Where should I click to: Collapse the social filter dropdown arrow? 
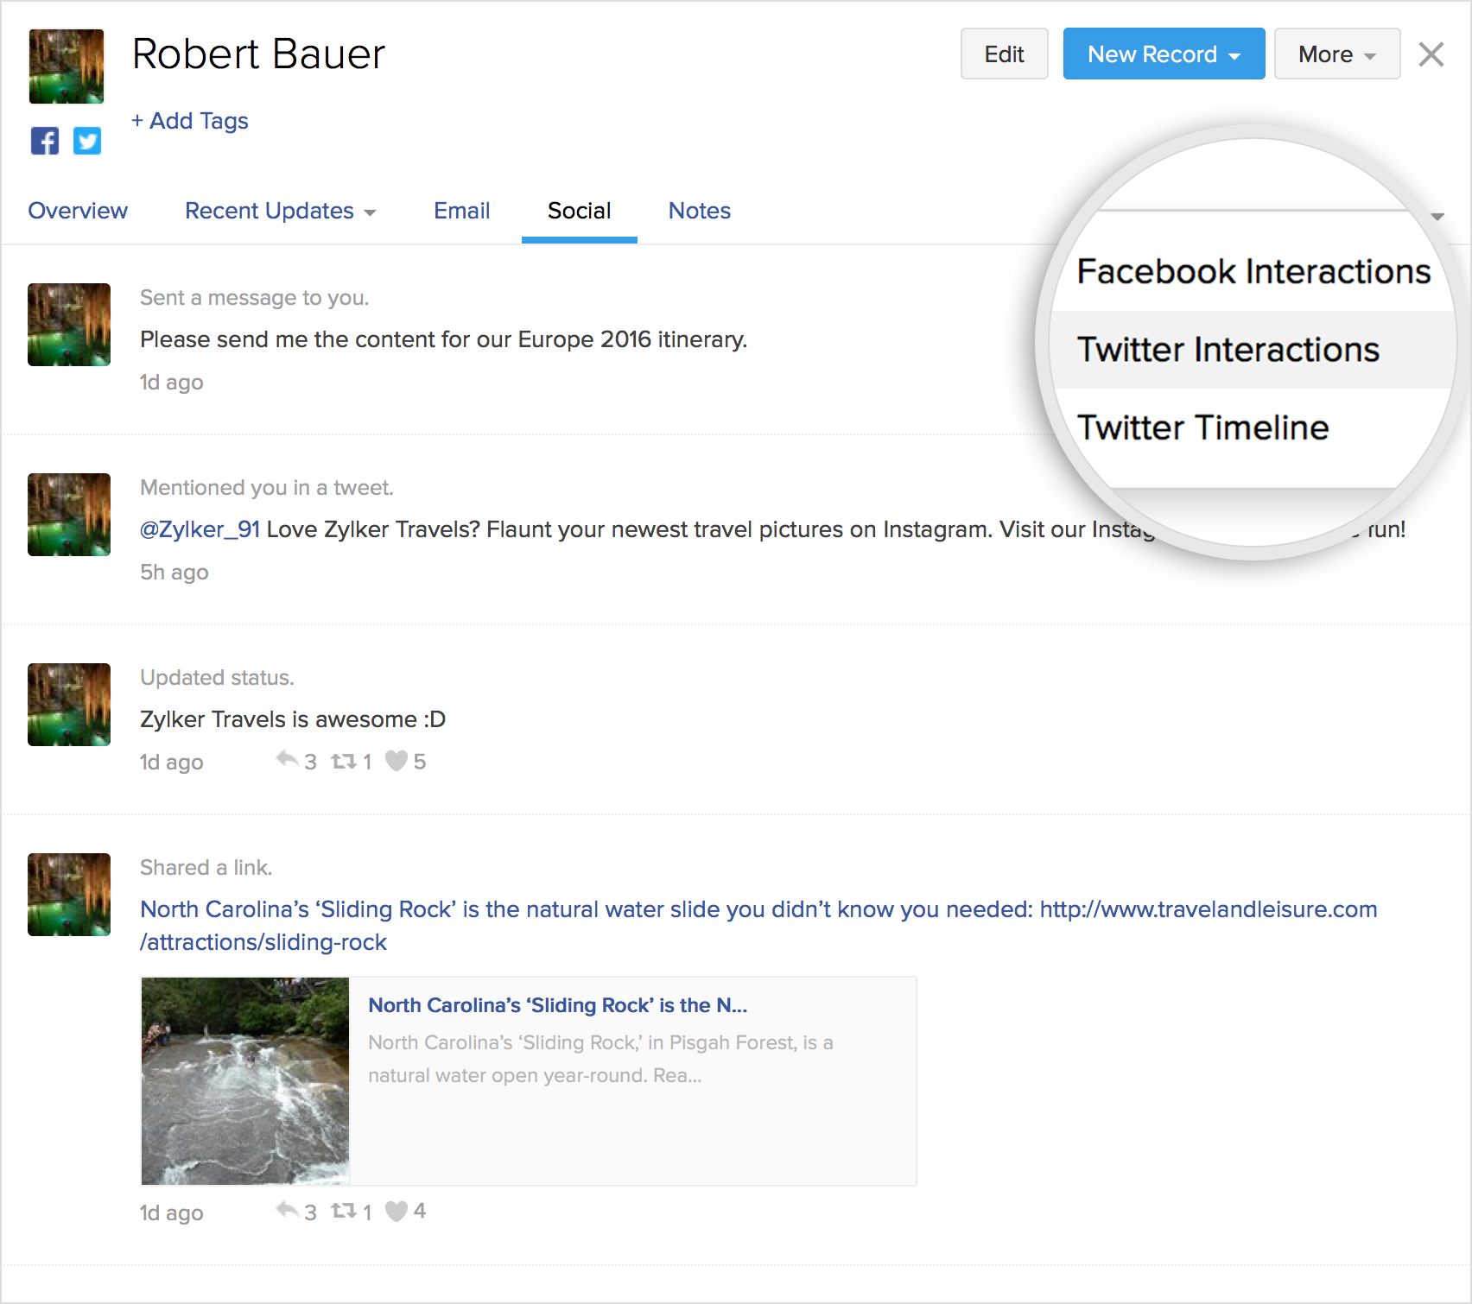(1437, 216)
